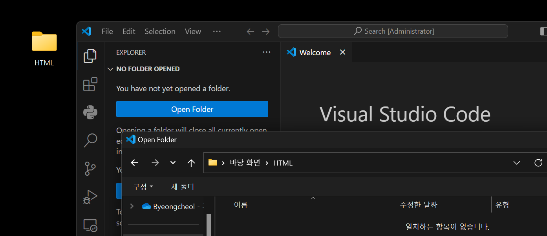Go back with the title bar left arrow
Image resolution: width=547 pixels, height=236 pixels.
251,31
